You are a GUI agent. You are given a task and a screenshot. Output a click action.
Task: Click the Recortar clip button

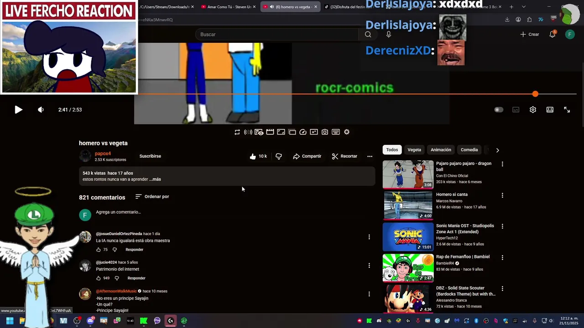tap(344, 156)
